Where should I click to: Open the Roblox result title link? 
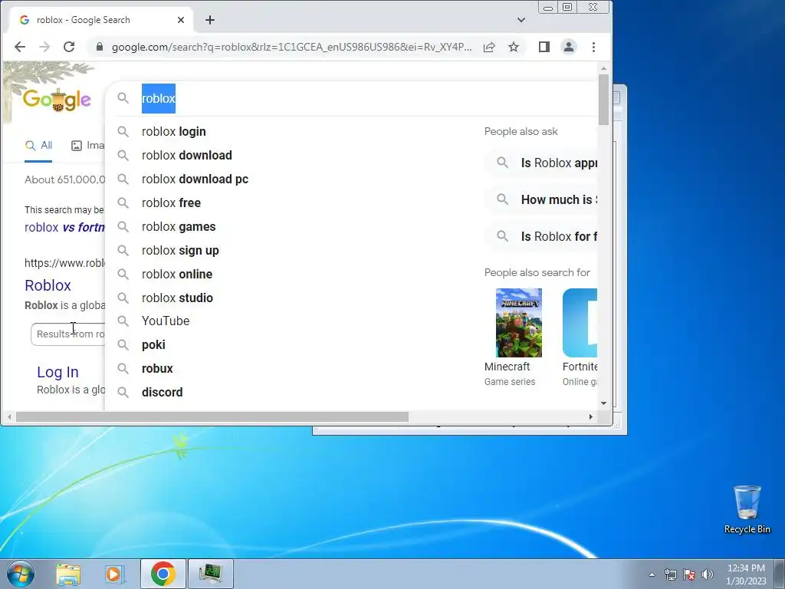(48, 285)
